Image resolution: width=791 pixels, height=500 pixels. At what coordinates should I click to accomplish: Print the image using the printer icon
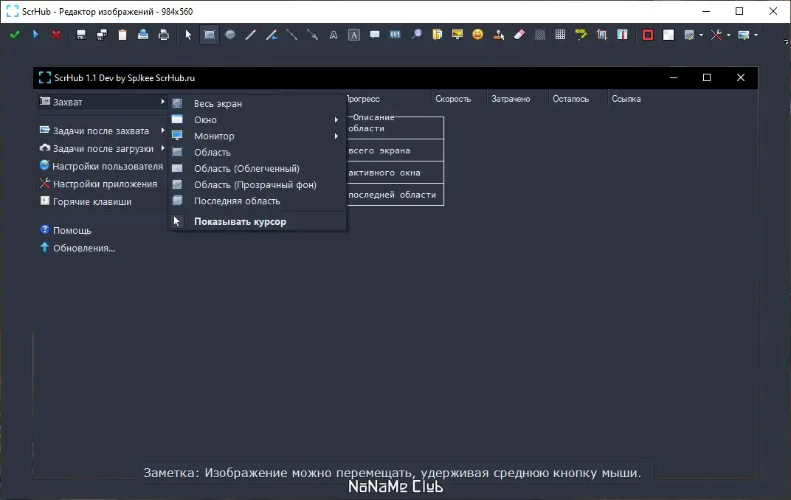point(164,35)
